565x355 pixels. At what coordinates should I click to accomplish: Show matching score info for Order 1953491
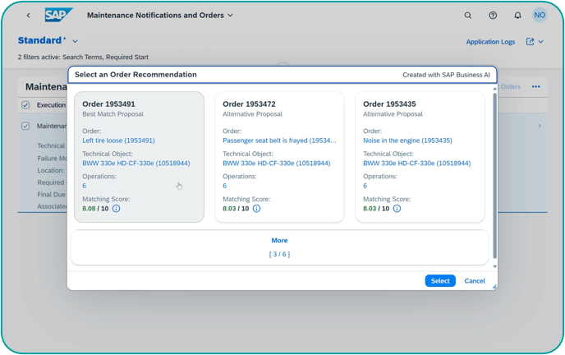click(116, 209)
